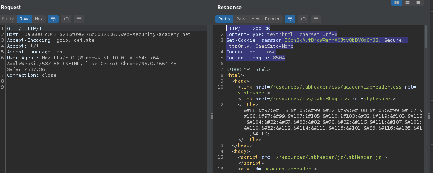Open Hex tab in Request panel
The width and height of the screenshot is (433, 173).
(38, 19)
